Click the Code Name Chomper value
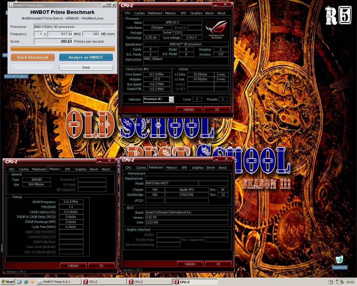Screen dimensions: 357x286 [x=158, y=27]
